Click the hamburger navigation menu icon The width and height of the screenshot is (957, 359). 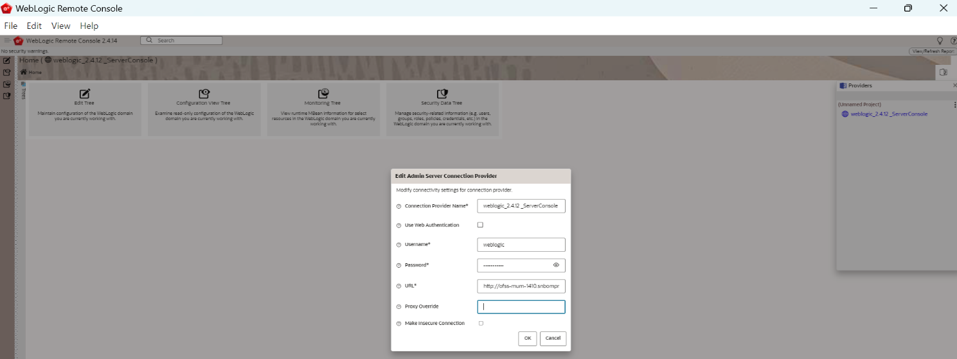(x=7, y=40)
